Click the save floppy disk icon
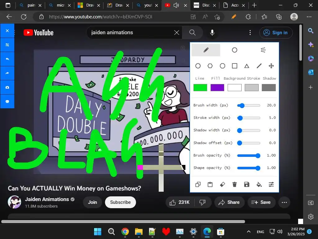 (x=247, y=184)
